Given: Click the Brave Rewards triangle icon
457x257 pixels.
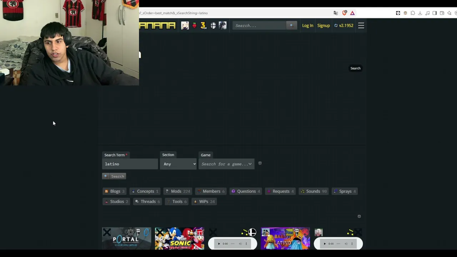Looking at the screenshot, I should point(352,13).
